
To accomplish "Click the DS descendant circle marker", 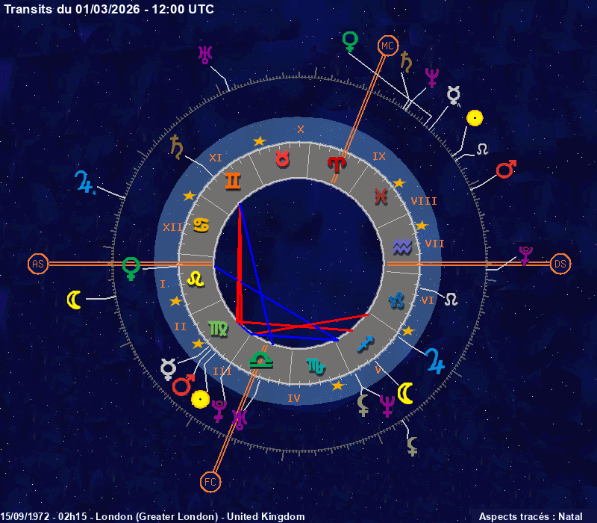I will click(560, 264).
